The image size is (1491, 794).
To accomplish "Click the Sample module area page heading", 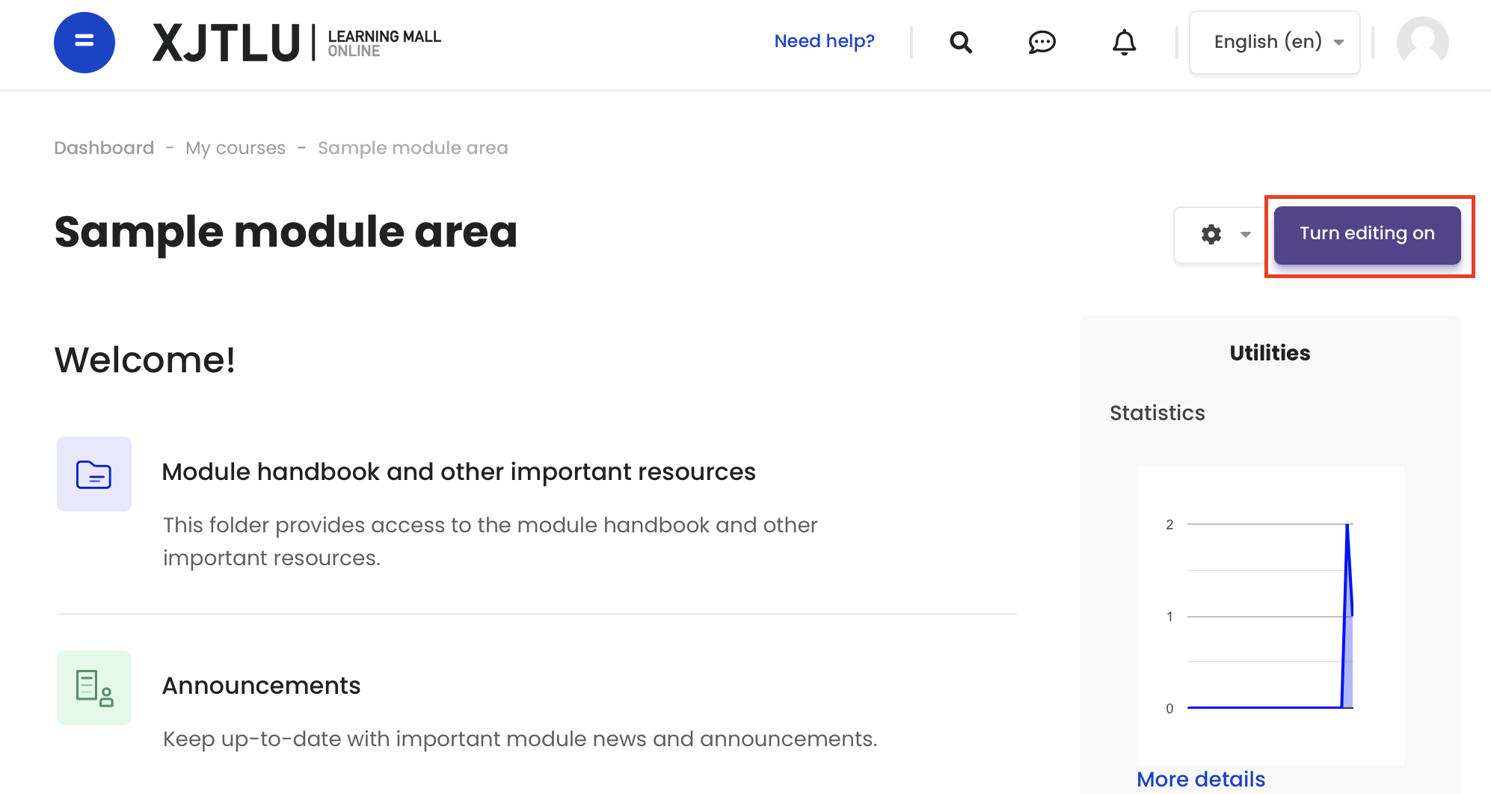I will click(x=286, y=232).
